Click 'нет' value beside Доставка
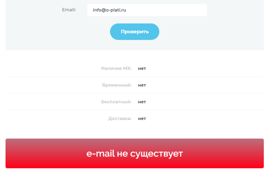Image resolution: width=266 pixels, height=170 pixels. pos(142,119)
